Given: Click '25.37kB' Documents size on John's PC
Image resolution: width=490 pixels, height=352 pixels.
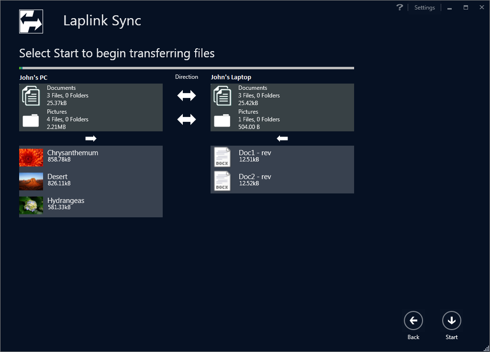Looking at the screenshot, I should [x=57, y=103].
